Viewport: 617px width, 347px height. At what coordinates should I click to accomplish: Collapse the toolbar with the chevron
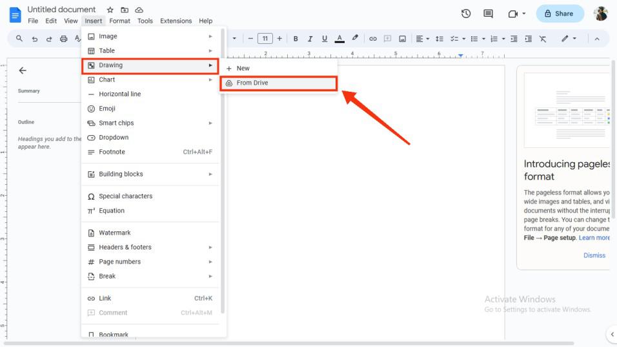point(597,39)
